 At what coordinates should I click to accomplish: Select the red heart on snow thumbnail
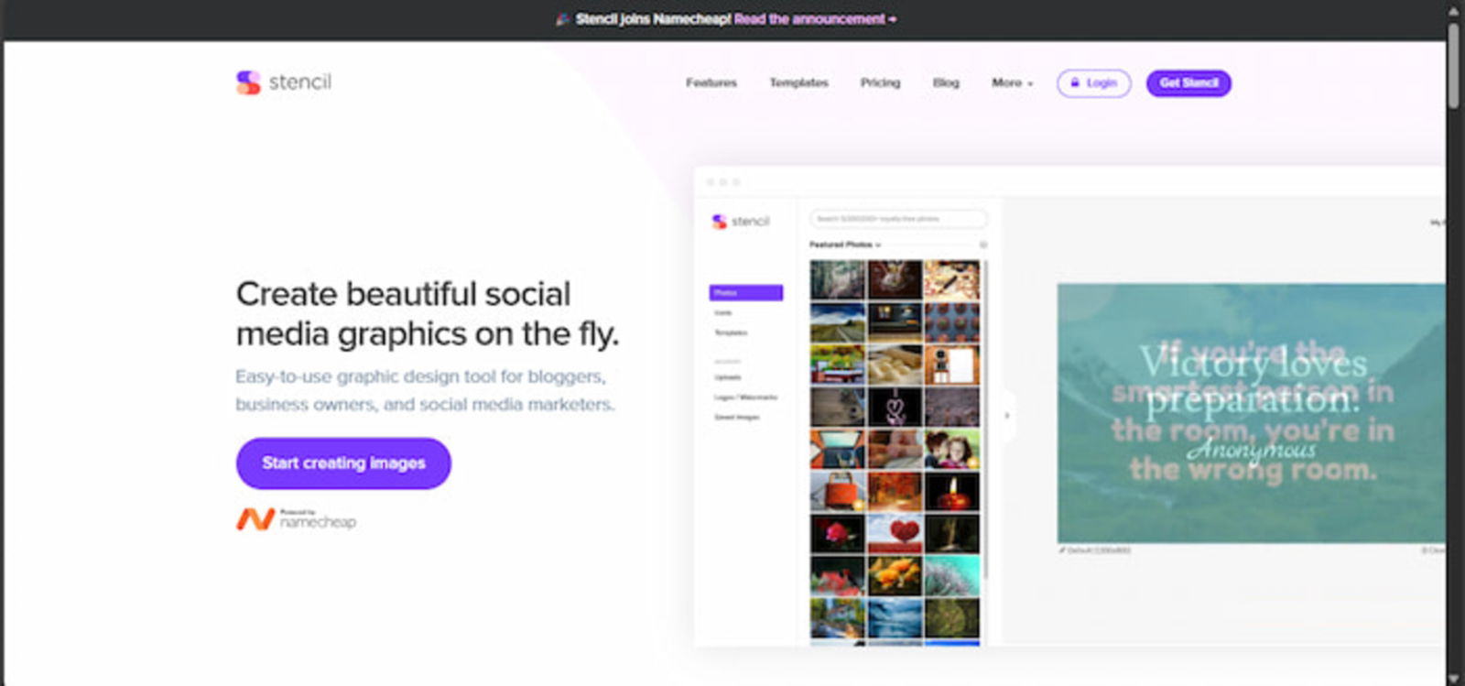coord(895,534)
